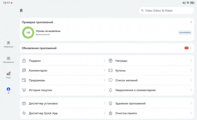Tap the Очистка памяти row chevron
This screenshot has height=120, width=197.
(x=191, y=113)
